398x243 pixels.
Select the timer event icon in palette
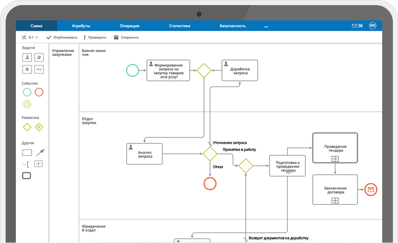point(27,104)
